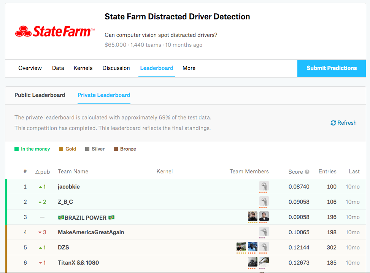Viewport: 370px width, 273px height.
Task: Click the competition title heading
Action: pyautogui.click(x=177, y=17)
